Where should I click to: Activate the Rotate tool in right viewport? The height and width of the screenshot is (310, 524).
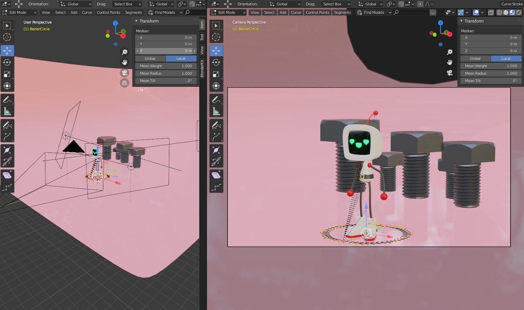[216, 62]
